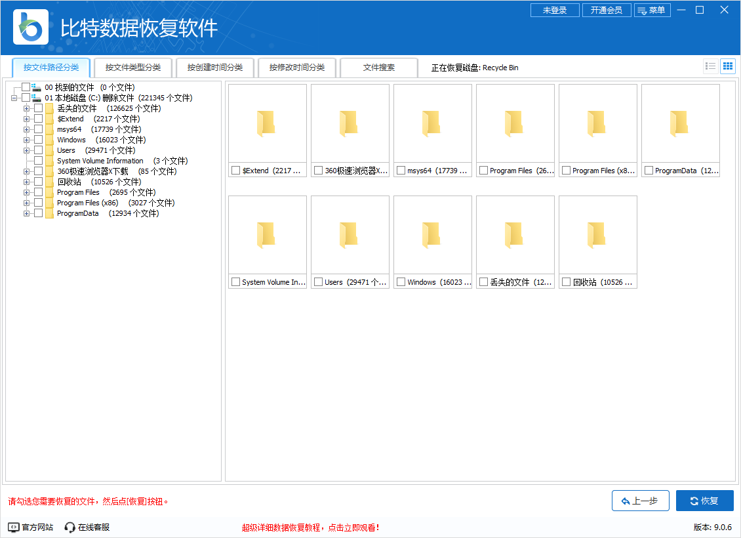Click the 恢复 recovery button

pyautogui.click(x=704, y=500)
